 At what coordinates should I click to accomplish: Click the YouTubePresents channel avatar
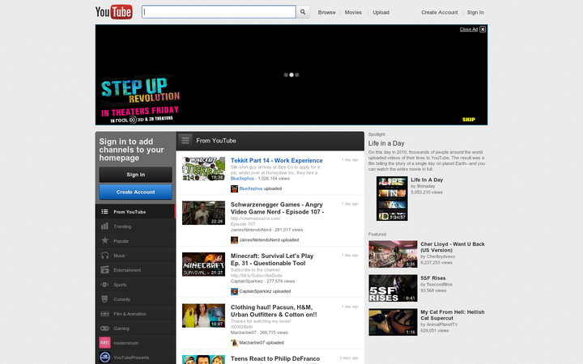(x=104, y=358)
